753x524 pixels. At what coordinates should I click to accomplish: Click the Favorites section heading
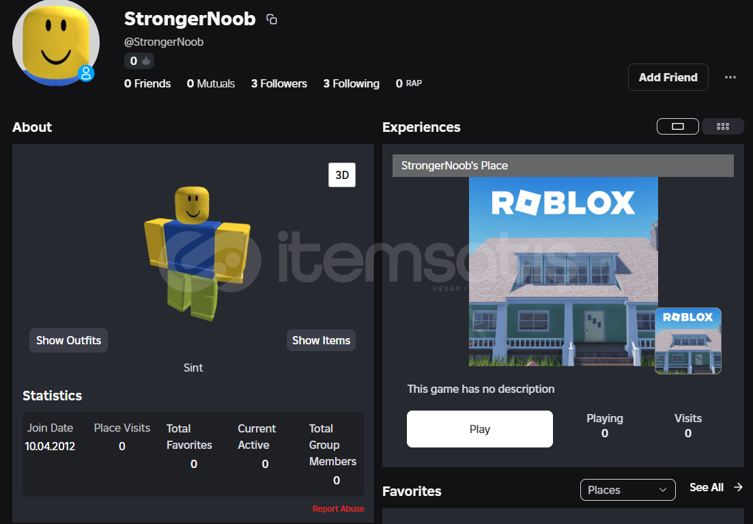pyautogui.click(x=412, y=491)
